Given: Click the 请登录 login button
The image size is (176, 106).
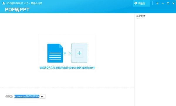Looking at the screenshot, I should [141, 3].
